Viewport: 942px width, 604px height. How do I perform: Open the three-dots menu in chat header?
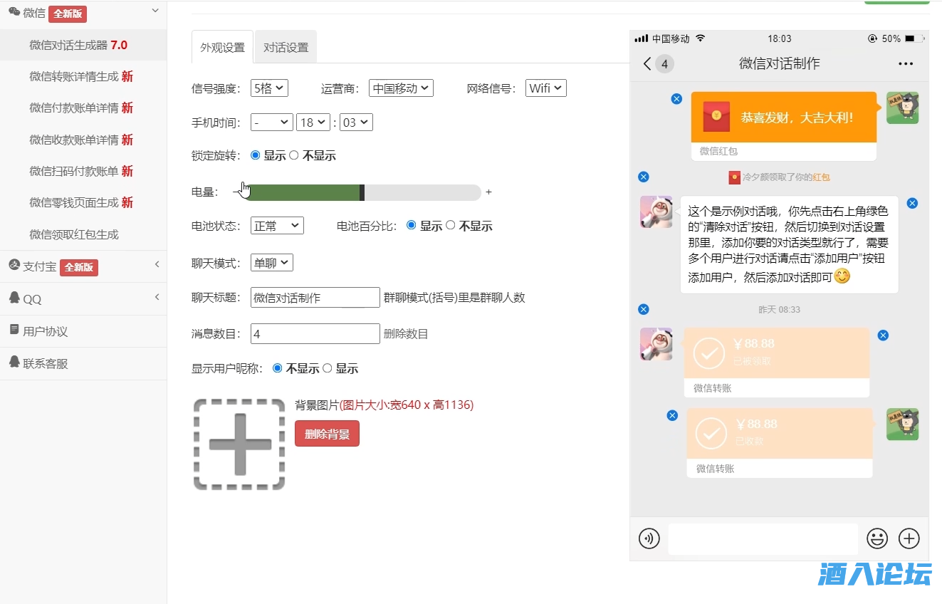(x=905, y=64)
